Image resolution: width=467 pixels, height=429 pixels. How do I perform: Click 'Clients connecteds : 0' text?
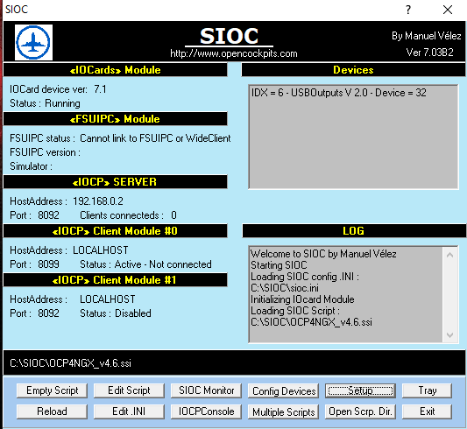point(129,215)
